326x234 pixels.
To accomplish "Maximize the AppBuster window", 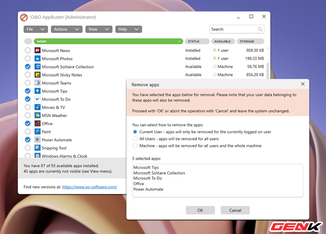I will click(251, 16).
